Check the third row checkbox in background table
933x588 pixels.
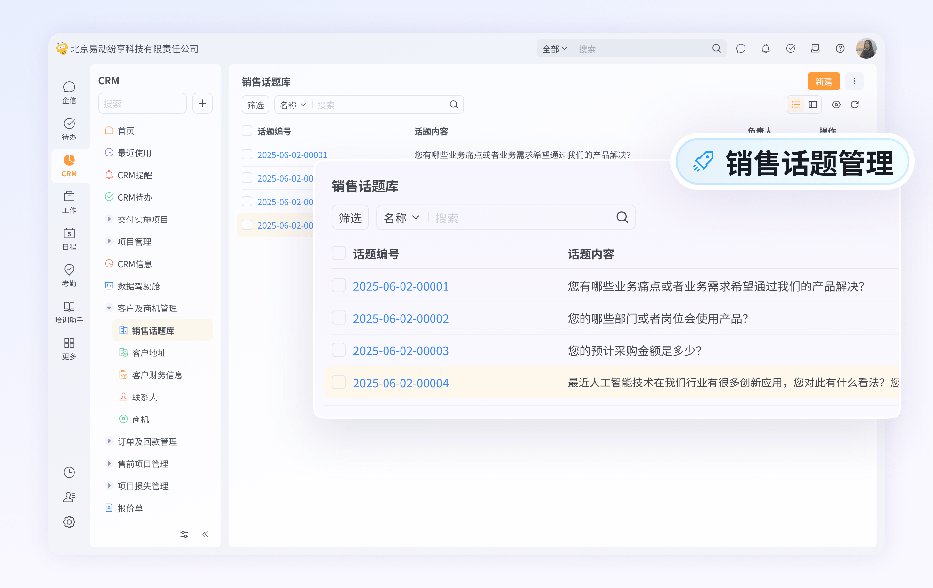[247, 202]
